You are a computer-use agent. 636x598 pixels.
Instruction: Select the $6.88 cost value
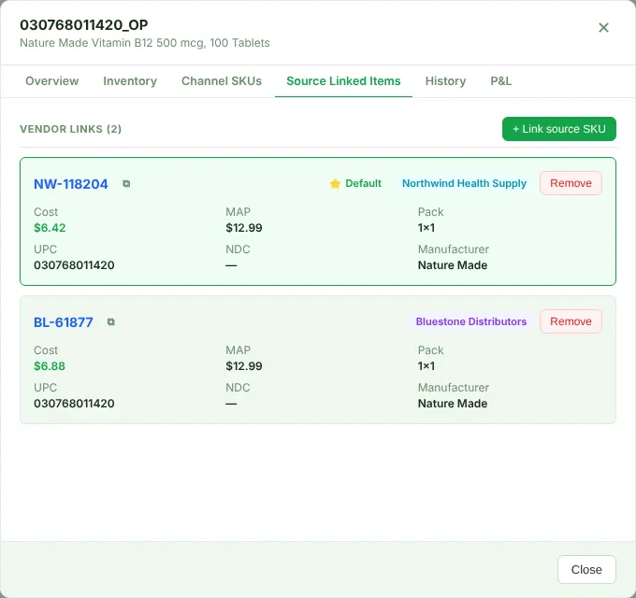point(50,366)
